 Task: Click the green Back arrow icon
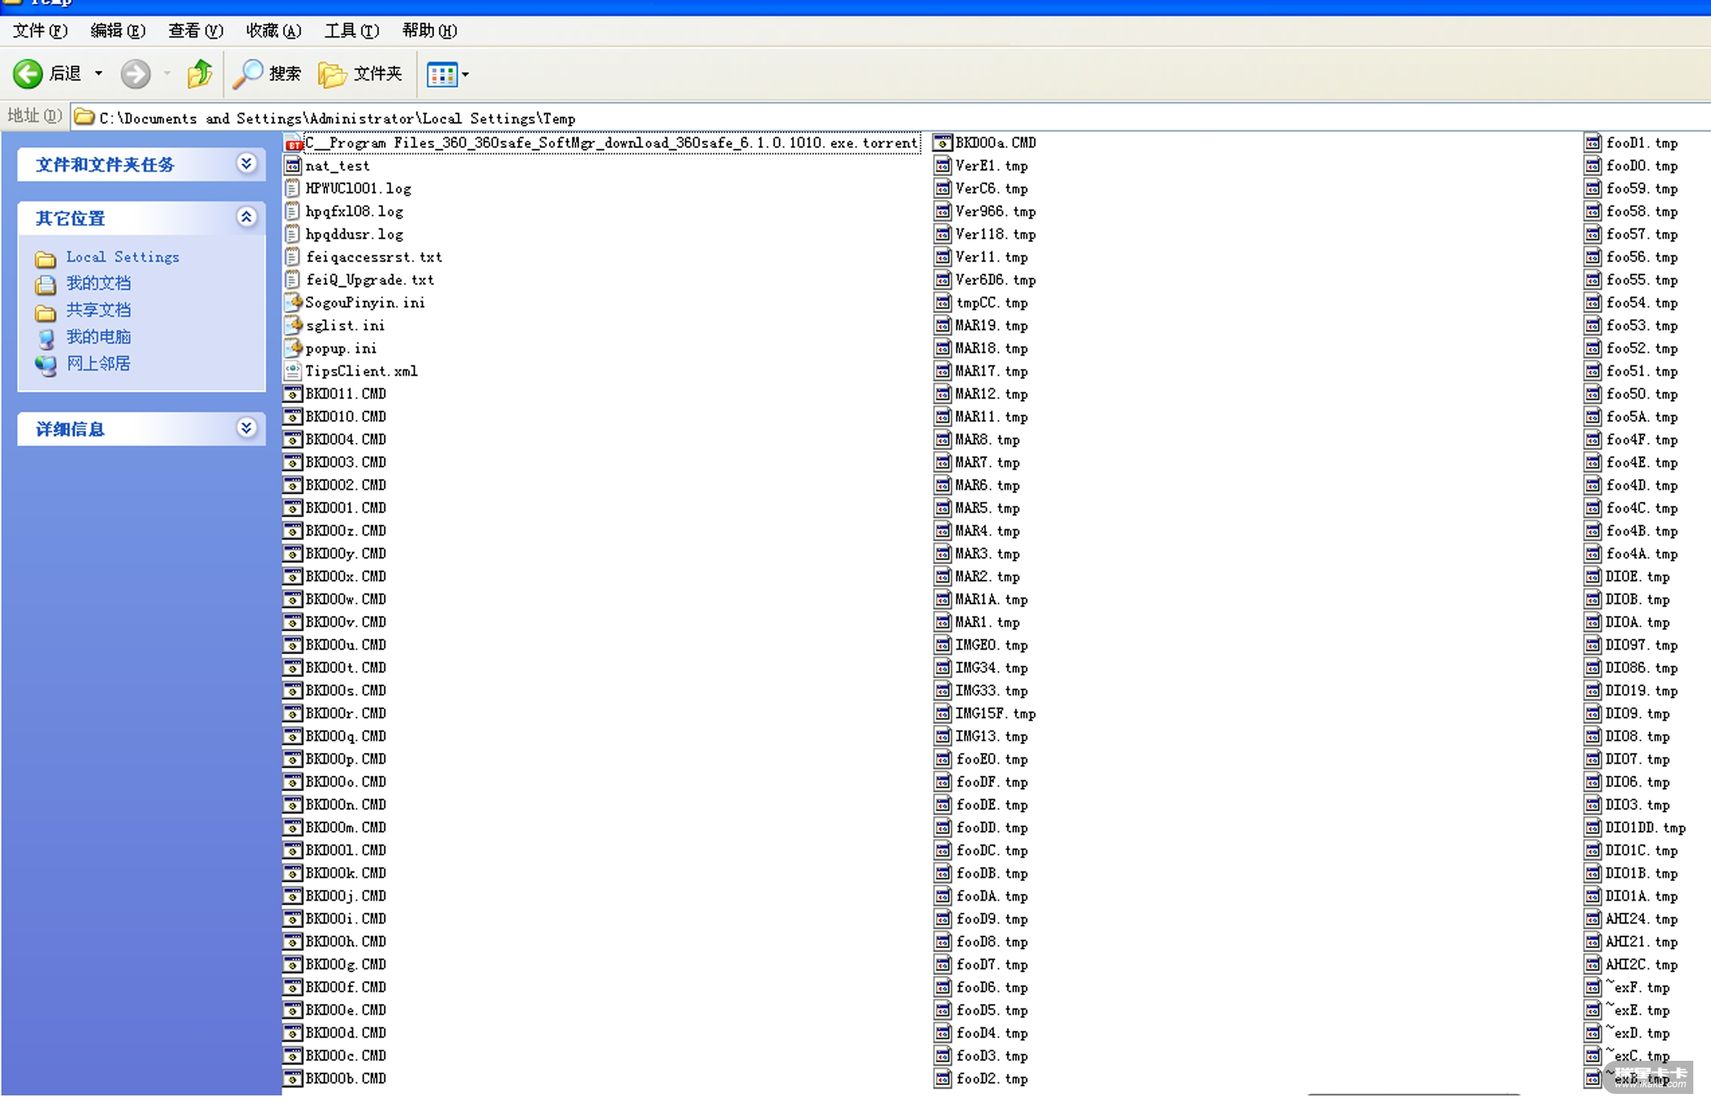tap(28, 74)
